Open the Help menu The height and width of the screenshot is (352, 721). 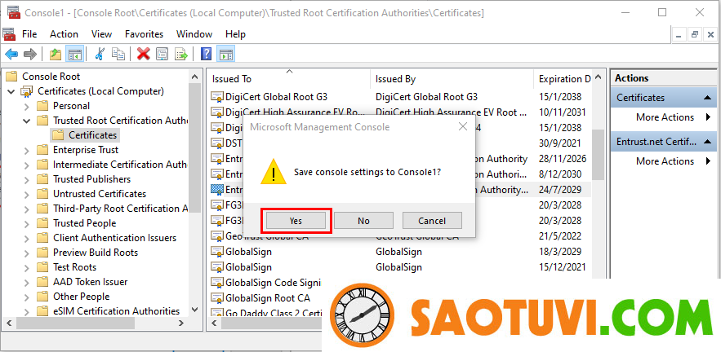(235, 34)
